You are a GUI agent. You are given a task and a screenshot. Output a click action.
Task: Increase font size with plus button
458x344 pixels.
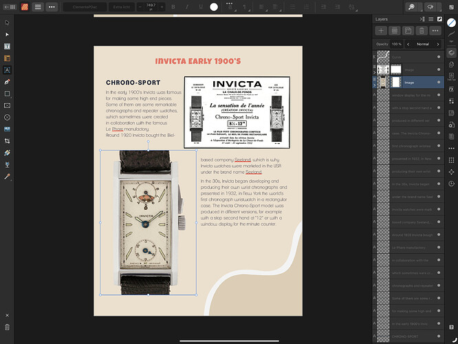click(162, 7)
